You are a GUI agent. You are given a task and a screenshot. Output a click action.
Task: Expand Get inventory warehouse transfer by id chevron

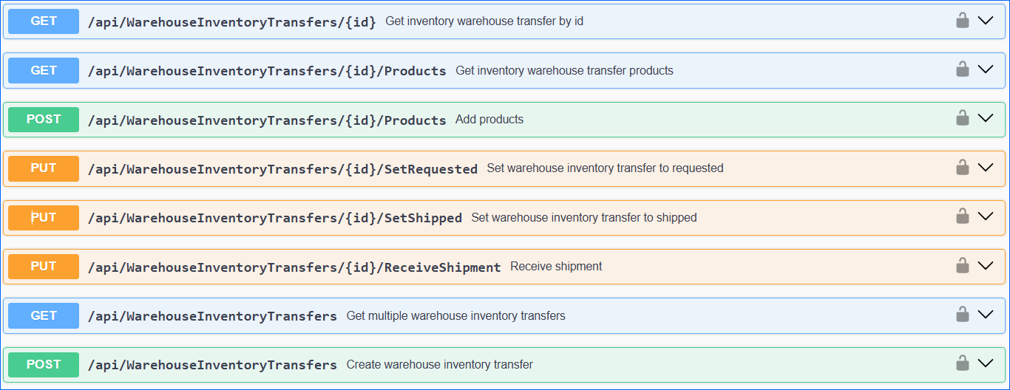(986, 21)
